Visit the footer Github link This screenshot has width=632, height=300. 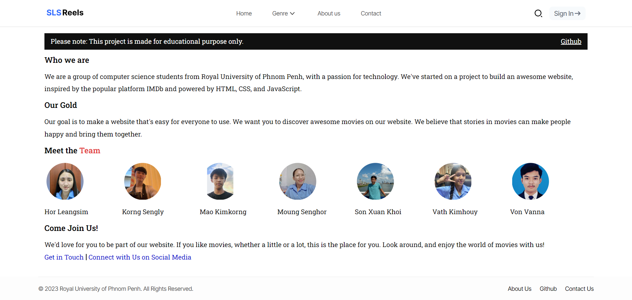(548, 289)
